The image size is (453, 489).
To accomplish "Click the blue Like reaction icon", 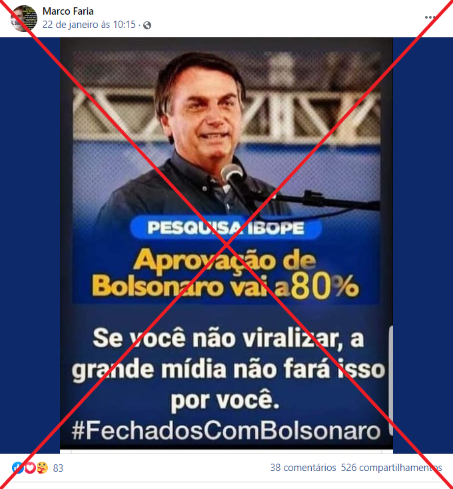I will click(x=17, y=468).
